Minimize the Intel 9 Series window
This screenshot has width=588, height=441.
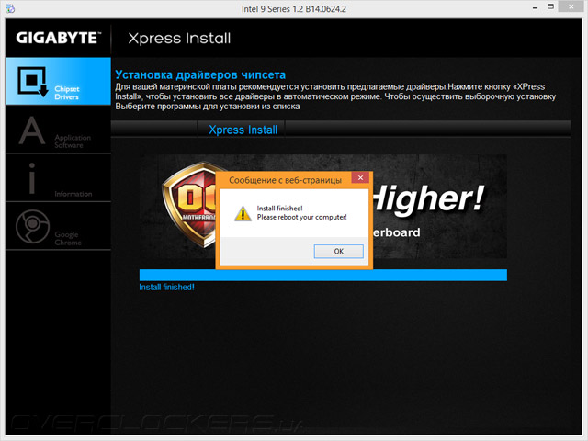(535, 7)
